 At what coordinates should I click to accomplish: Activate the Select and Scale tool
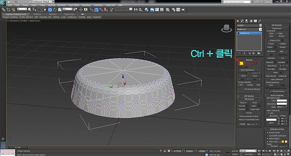pyautogui.click(x=59, y=9)
